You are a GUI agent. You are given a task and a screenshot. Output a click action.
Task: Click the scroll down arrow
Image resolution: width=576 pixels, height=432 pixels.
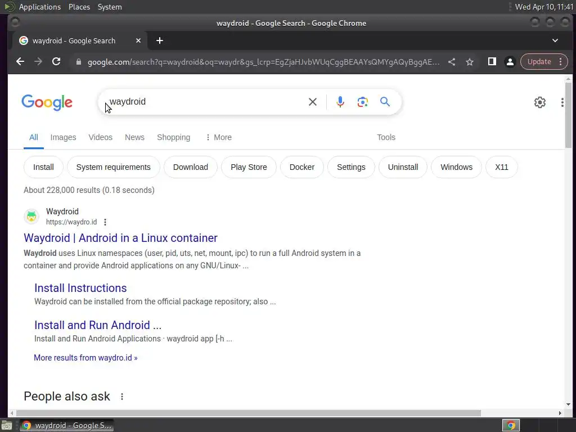(x=568, y=404)
